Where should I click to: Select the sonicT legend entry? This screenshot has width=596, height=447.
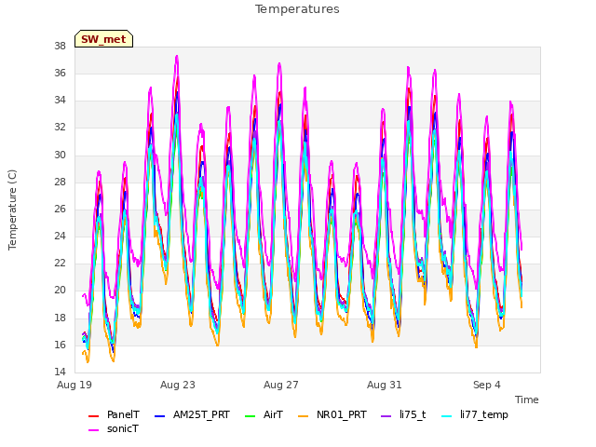click(114, 428)
